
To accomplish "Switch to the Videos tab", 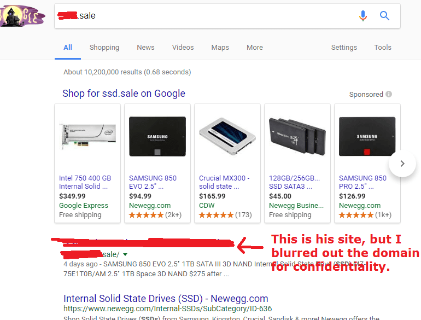I will pyautogui.click(x=183, y=47).
